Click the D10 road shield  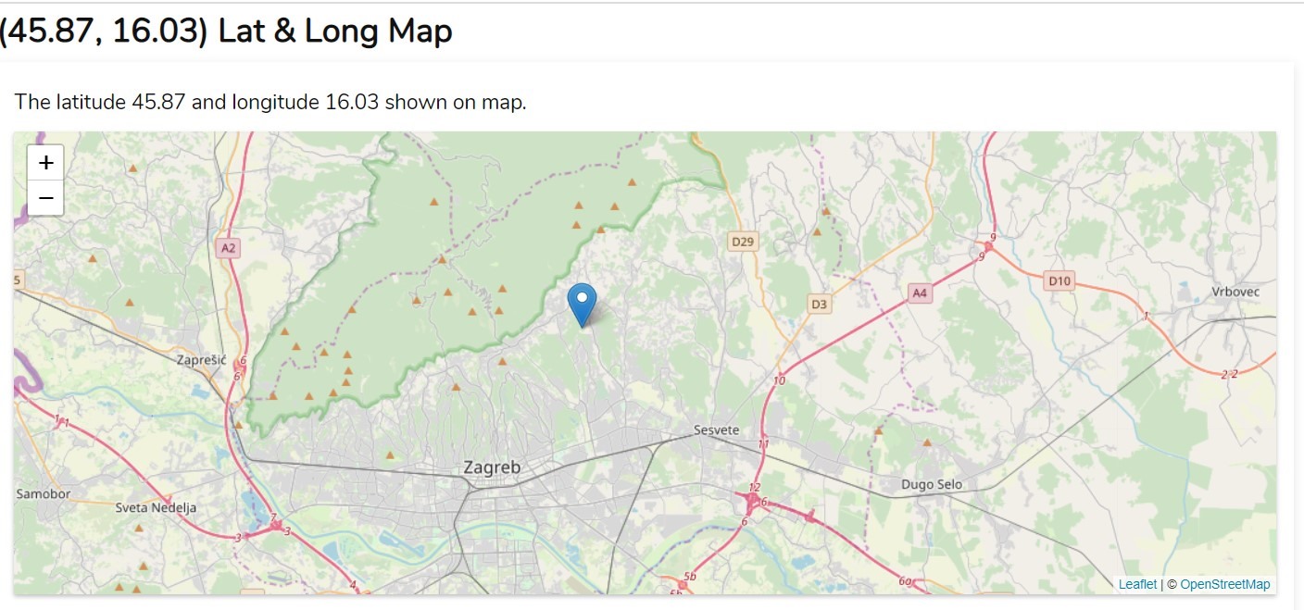(1059, 280)
